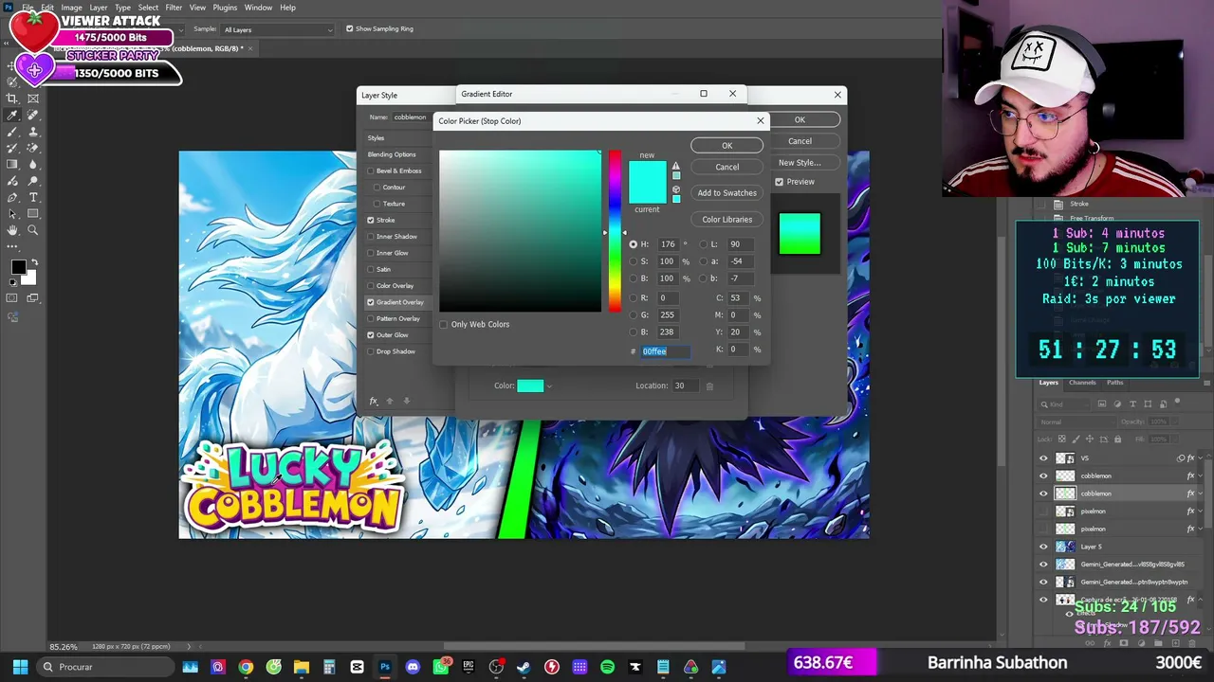Select the Frame tool in the toolbar
Screen dimensions: 1214x682
click(33, 99)
